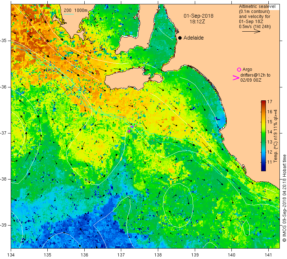This screenshot has width=287, height=259.
Task: Click the 140 longitude axis label
Action: pyautogui.click(x=231, y=255)
